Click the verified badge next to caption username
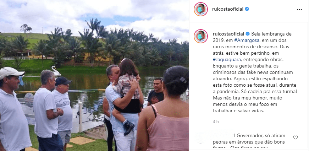Image resolution: width=309 pixels, height=151 pixels. click(x=248, y=34)
